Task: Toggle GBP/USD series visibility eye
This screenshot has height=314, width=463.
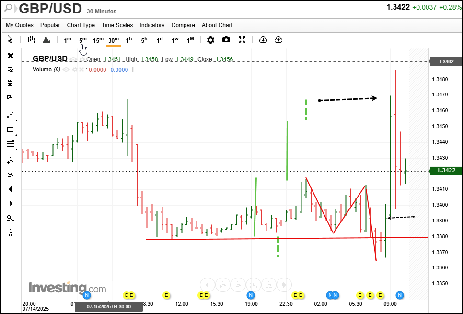Action: click(x=73, y=59)
